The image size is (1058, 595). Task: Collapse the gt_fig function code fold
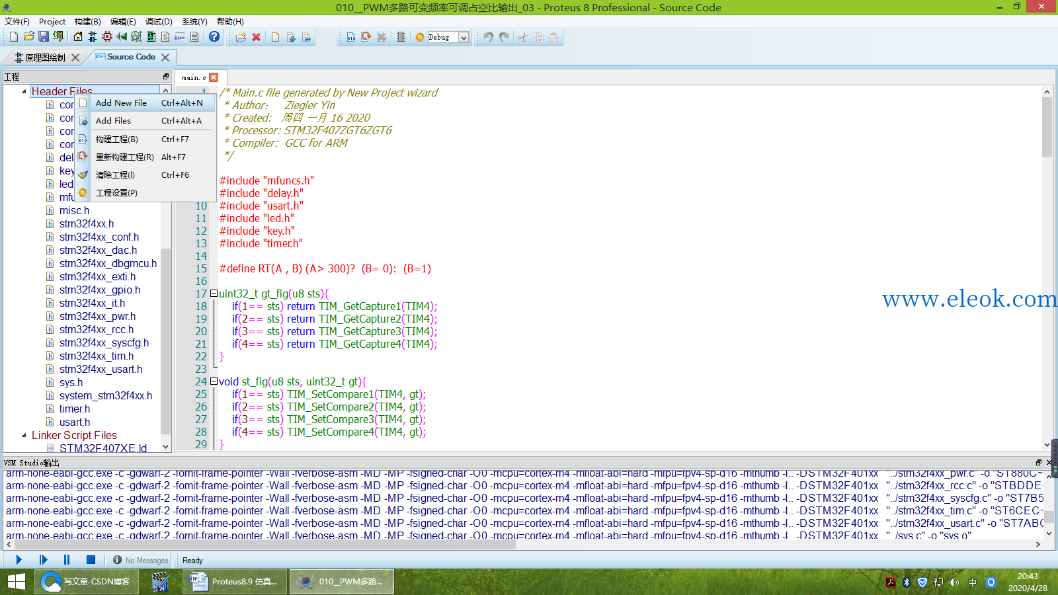pyautogui.click(x=214, y=294)
